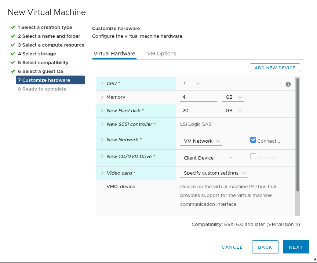The width and height of the screenshot is (317, 263).
Task: Expand the New Hard disk row
Action: pos(102,111)
